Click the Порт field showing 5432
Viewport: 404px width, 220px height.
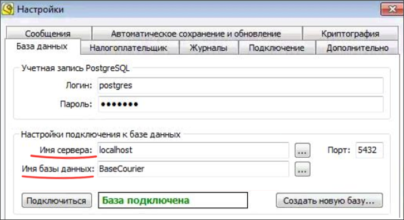(369, 150)
